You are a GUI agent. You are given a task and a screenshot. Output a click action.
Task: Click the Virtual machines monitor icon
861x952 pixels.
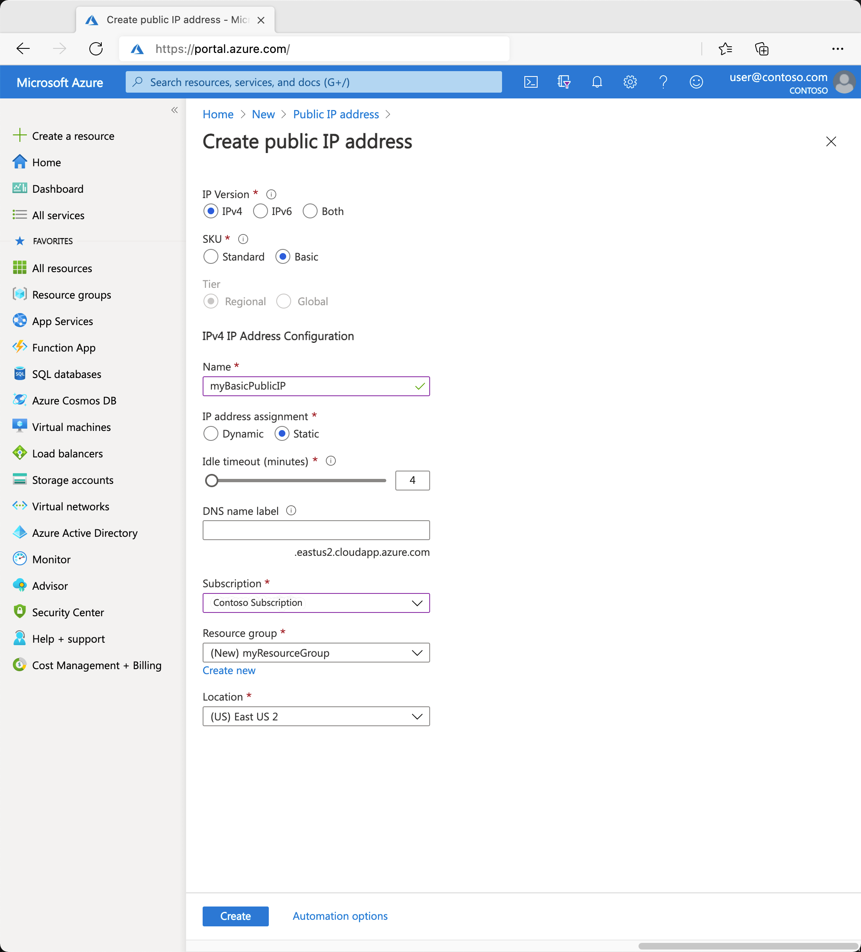pyautogui.click(x=19, y=426)
